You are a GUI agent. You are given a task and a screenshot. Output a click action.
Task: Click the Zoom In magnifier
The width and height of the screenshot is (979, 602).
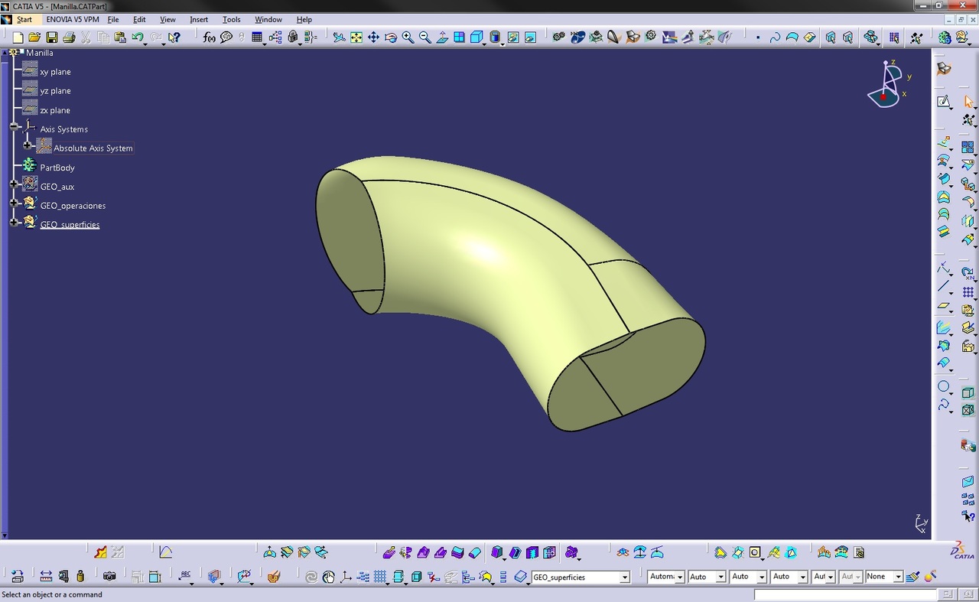(x=408, y=37)
